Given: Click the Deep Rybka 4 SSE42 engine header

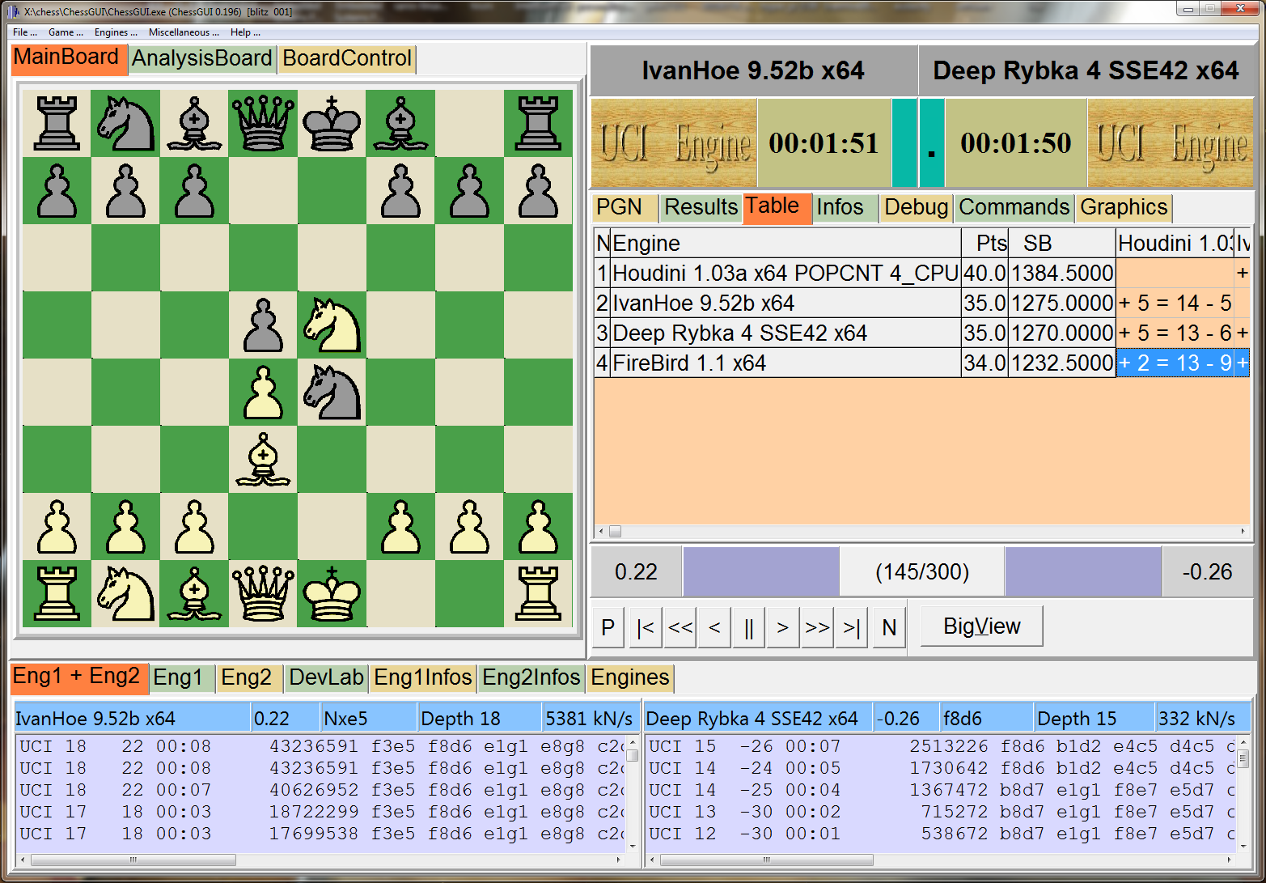Looking at the screenshot, I should [1086, 70].
